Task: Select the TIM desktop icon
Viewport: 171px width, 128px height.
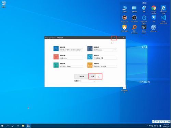Action: coord(154,19)
